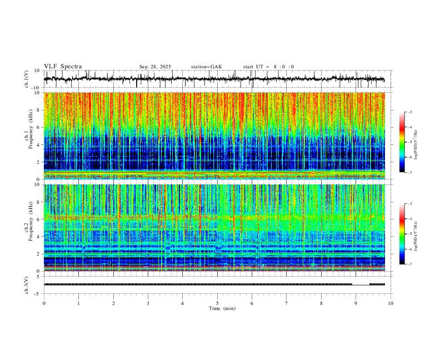Click inside the ch.2 spectrogram panel
440x340 pixels.
(x=214, y=228)
